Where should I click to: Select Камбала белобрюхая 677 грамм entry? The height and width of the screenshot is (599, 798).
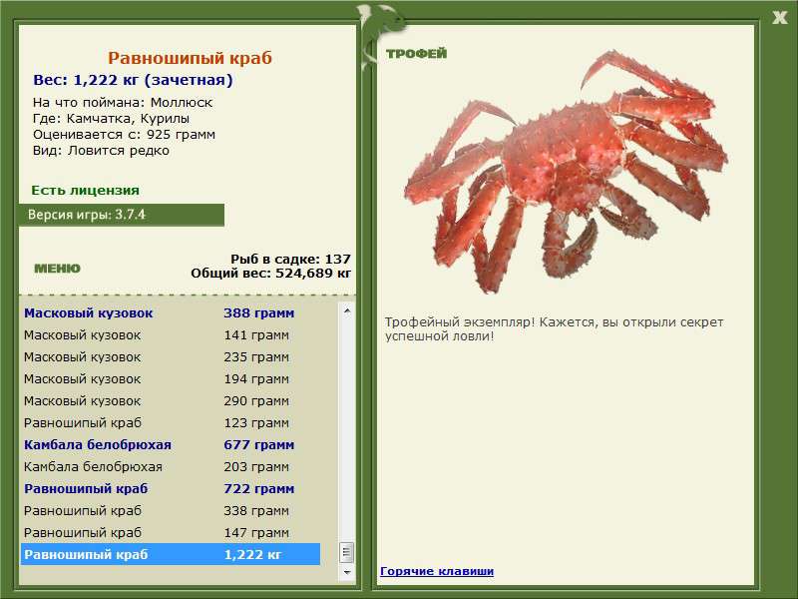(x=171, y=444)
